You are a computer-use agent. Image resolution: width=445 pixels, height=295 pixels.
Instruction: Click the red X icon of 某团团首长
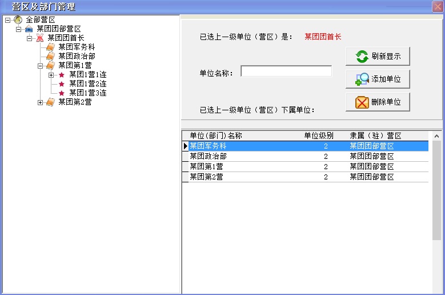[39, 38]
